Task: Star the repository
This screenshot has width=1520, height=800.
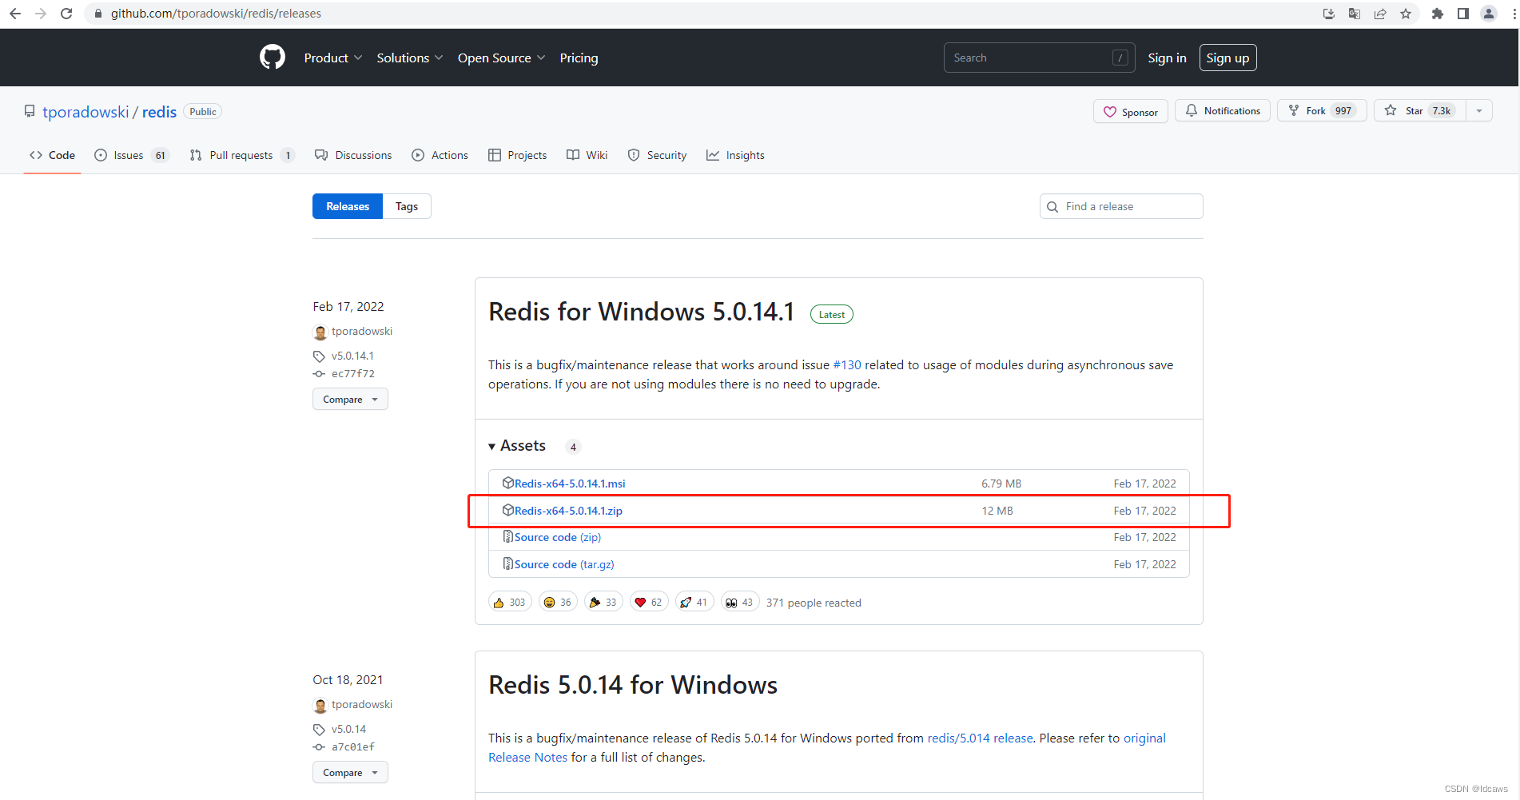Action: click(x=1420, y=111)
